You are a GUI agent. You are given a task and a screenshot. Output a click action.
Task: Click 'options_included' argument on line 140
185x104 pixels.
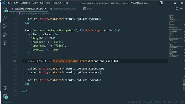106,61
